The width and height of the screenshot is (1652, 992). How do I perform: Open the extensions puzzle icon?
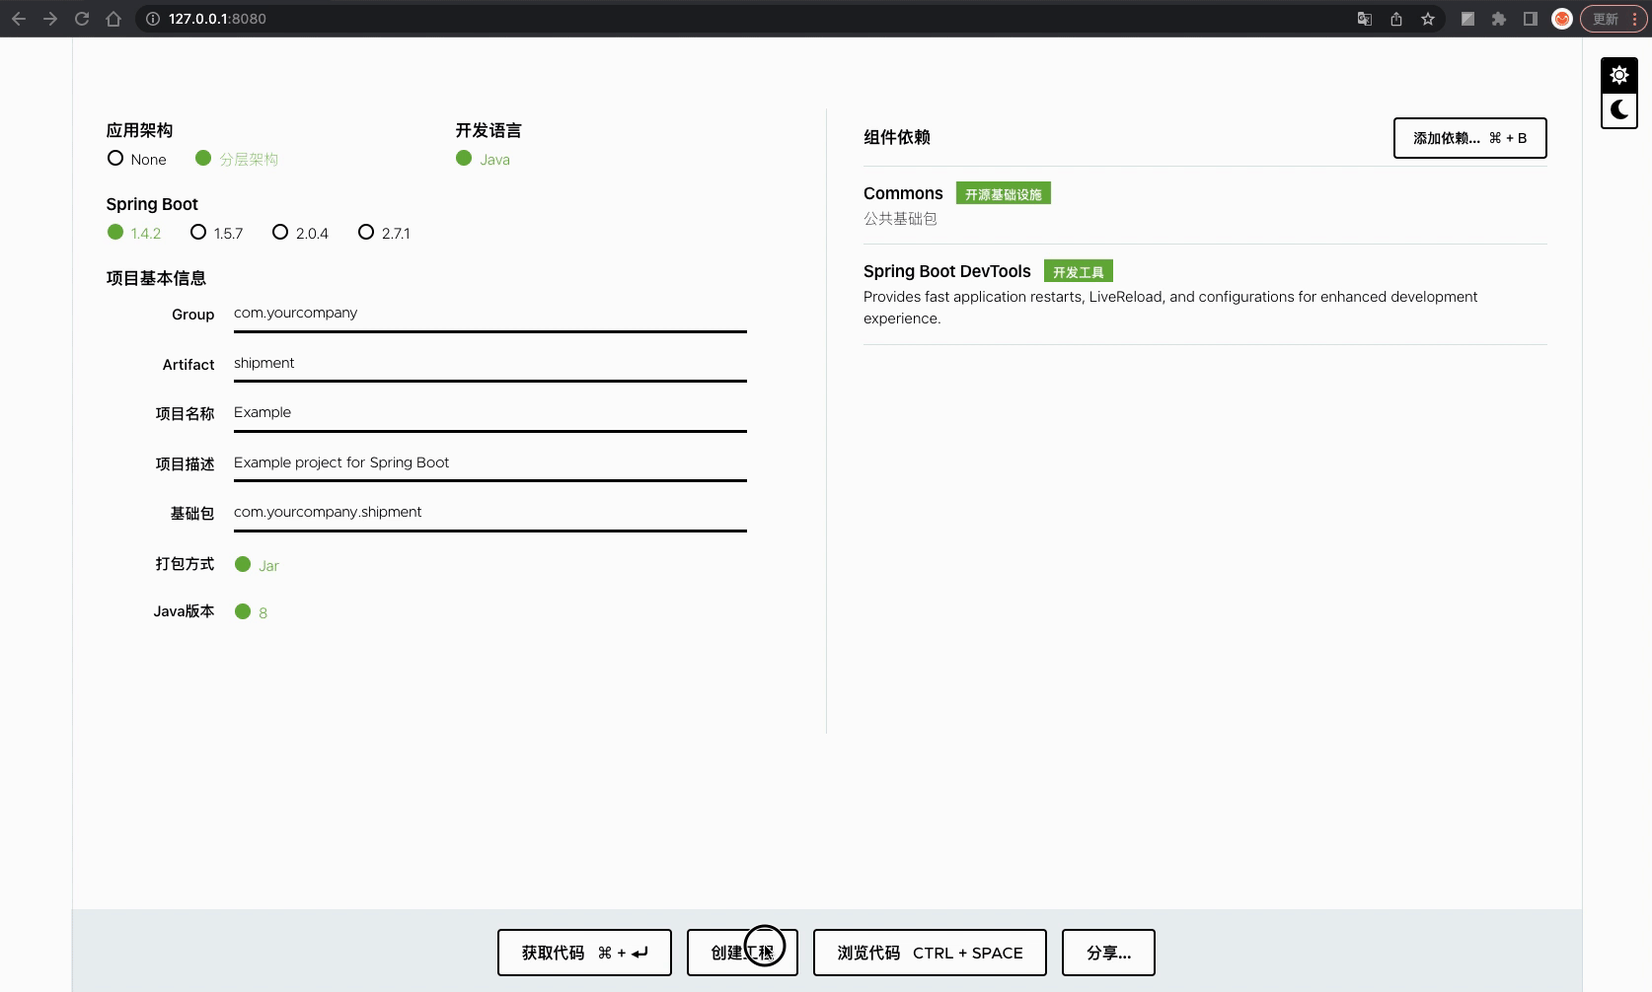[1499, 19]
